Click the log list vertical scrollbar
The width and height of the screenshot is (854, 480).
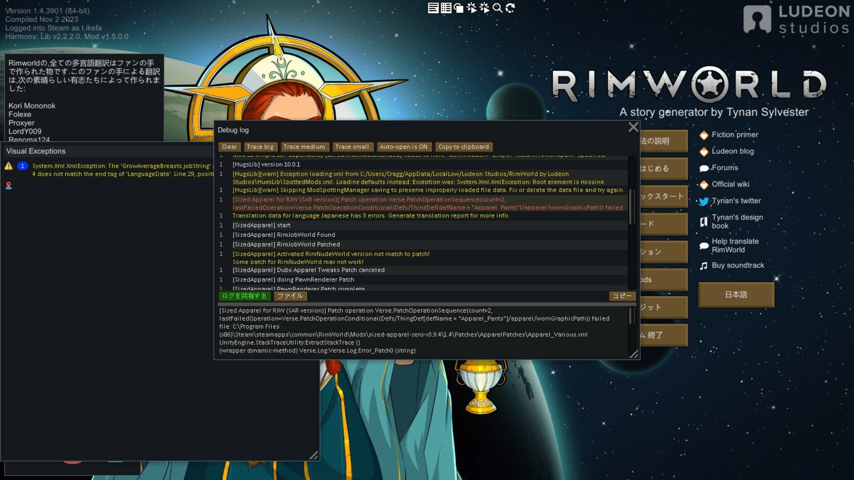tap(632, 207)
